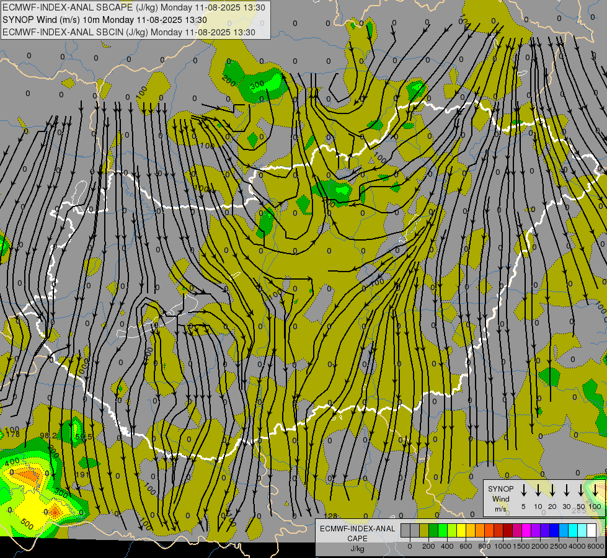The height and width of the screenshot is (558, 607).
Task: Pick the olive swatch on the CAPE scale
Action: (424, 530)
